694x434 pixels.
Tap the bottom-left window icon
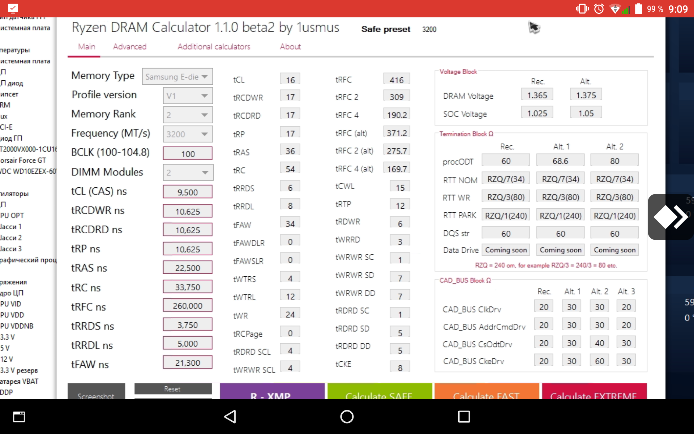coord(19,417)
